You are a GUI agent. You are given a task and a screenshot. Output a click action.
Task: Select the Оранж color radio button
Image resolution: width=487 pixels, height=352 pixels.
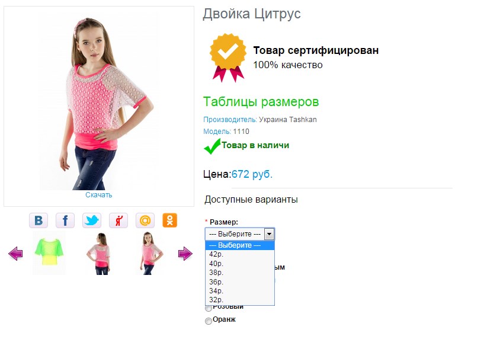[209, 321]
